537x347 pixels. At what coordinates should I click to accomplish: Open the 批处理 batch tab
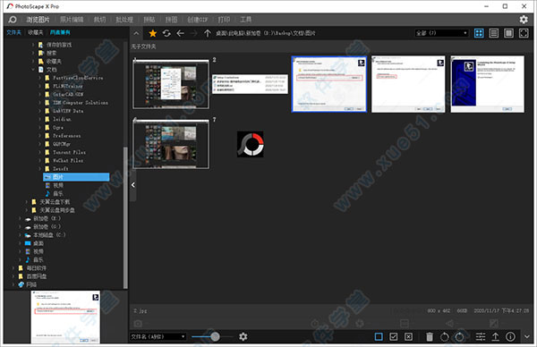coord(124,20)
